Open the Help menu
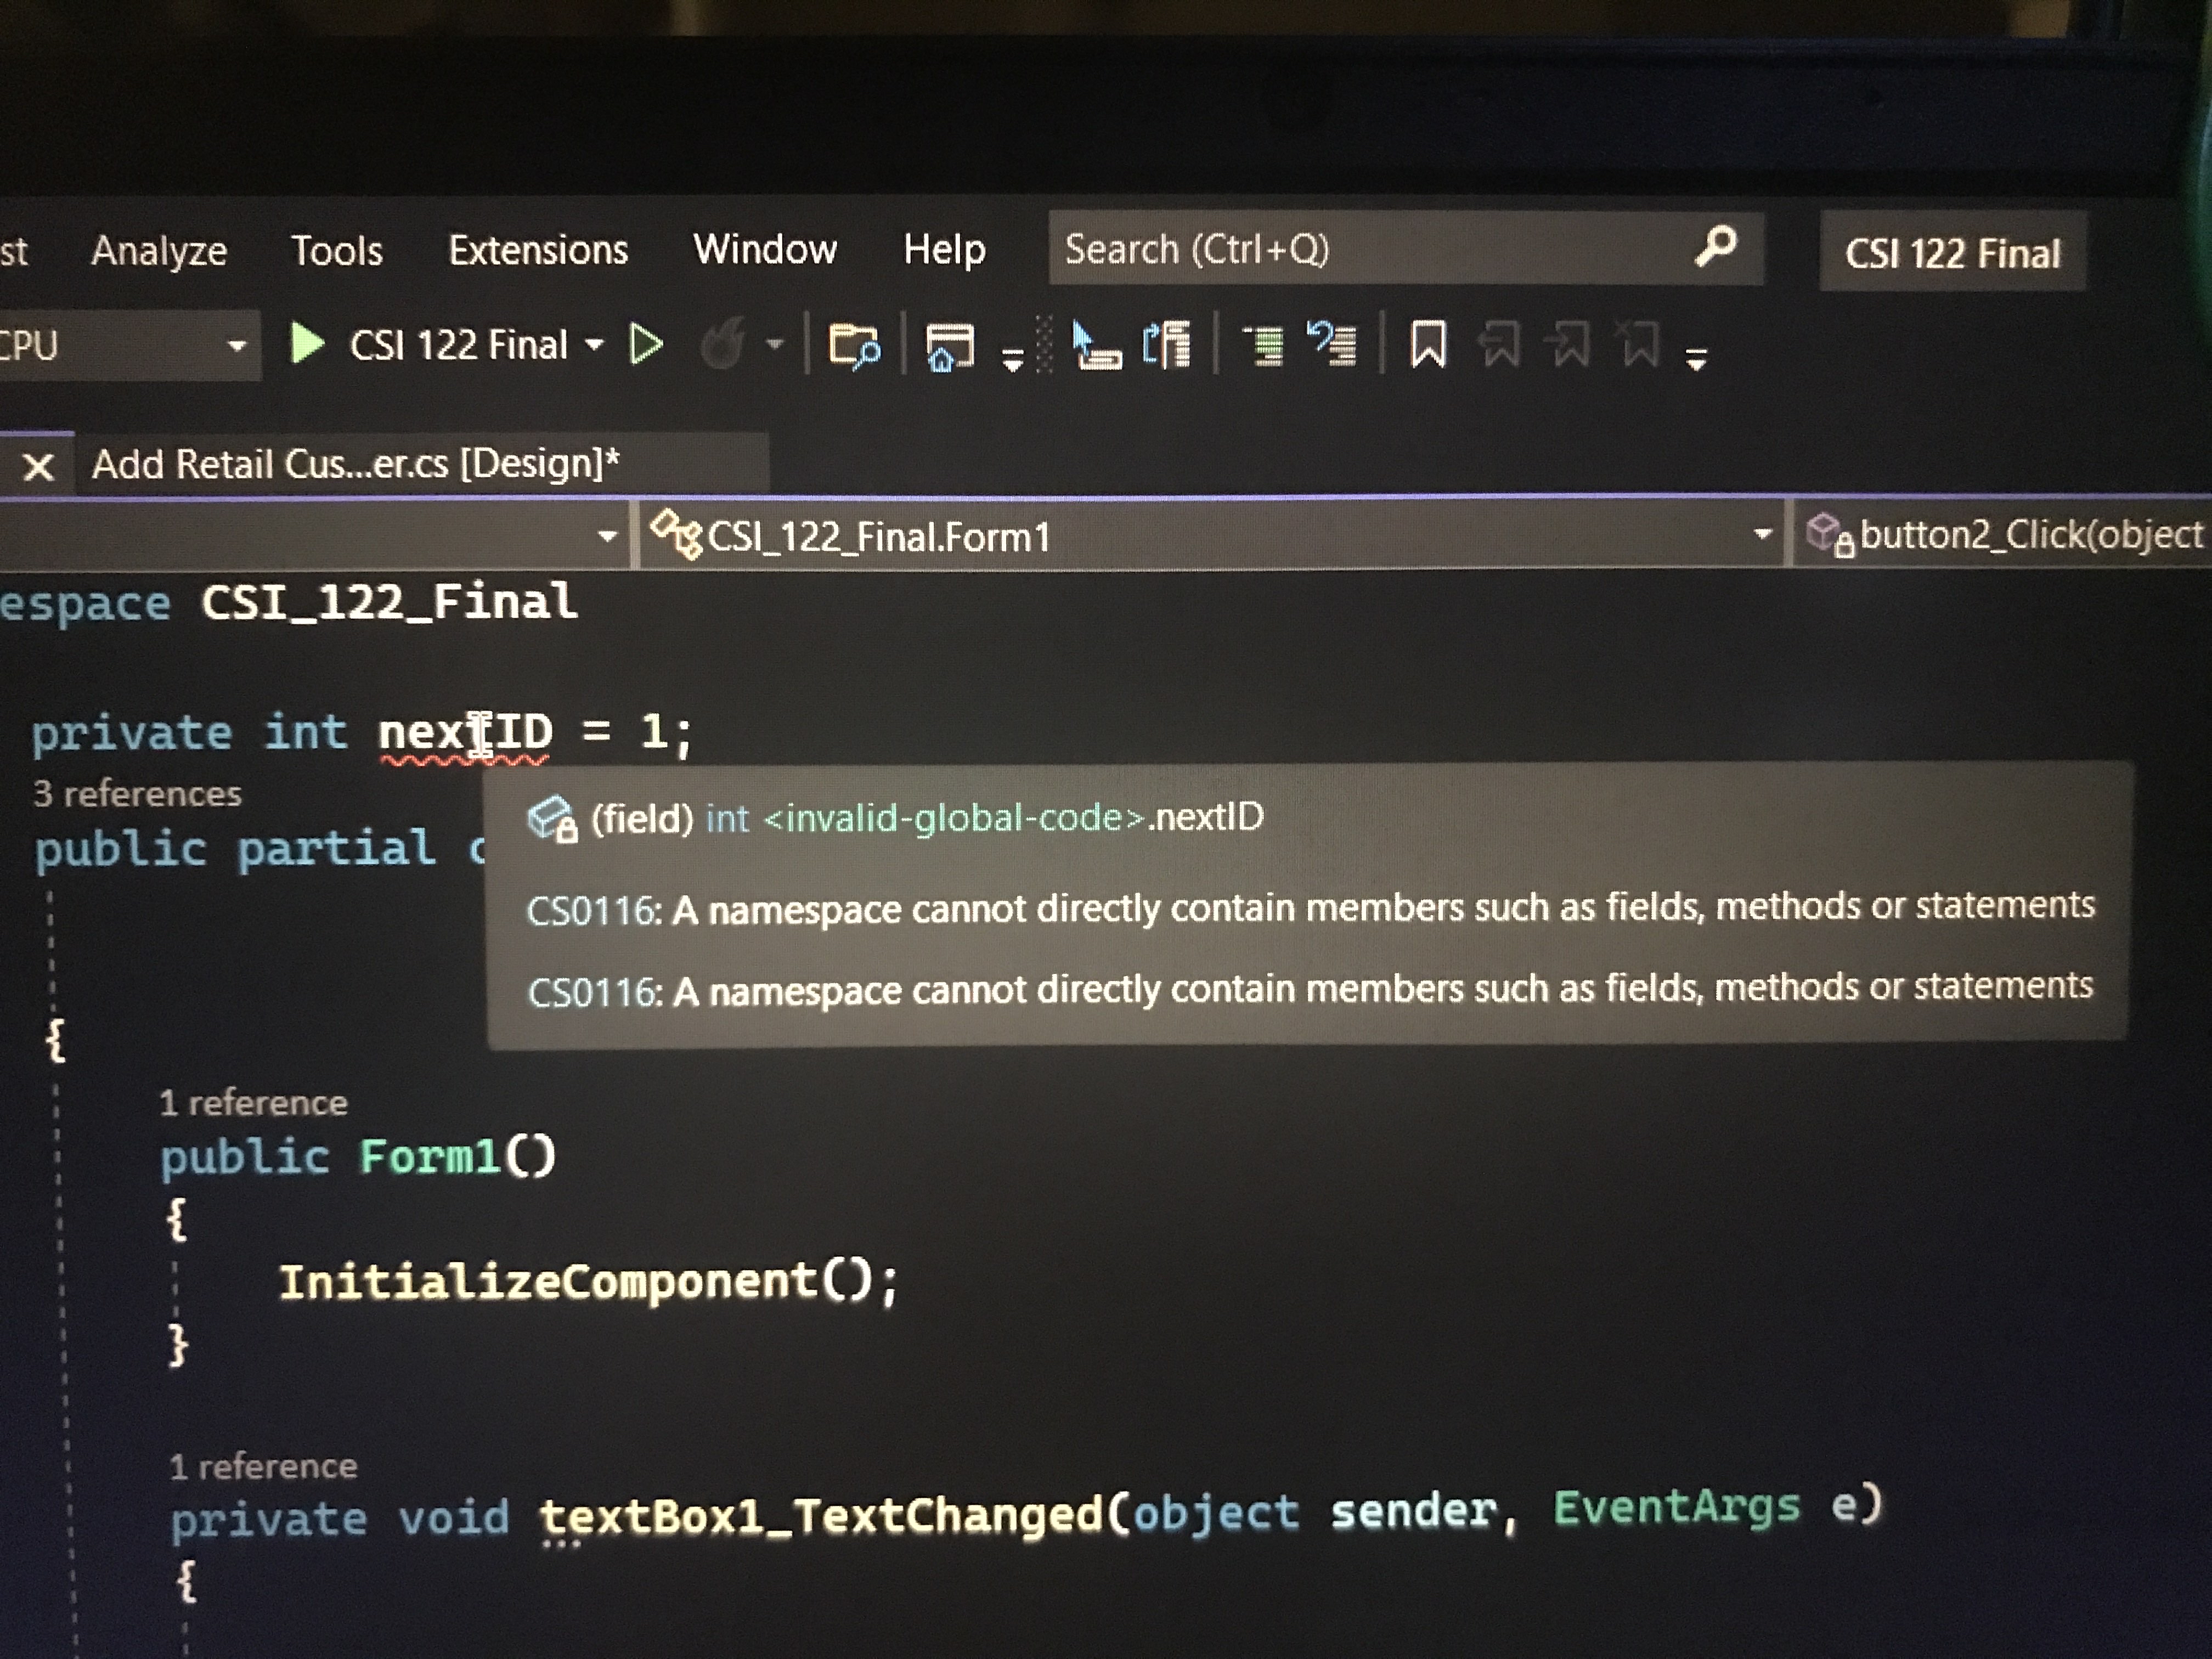The image size is (2212, 1659). [x=944, y=249]
